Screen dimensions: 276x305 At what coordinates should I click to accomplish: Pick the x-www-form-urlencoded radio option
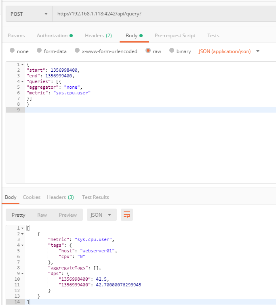point(77,50)
